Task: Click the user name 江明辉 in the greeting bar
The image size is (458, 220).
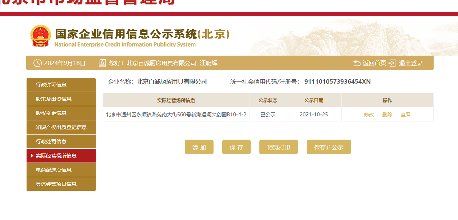Action: click(x=209, y=63)
